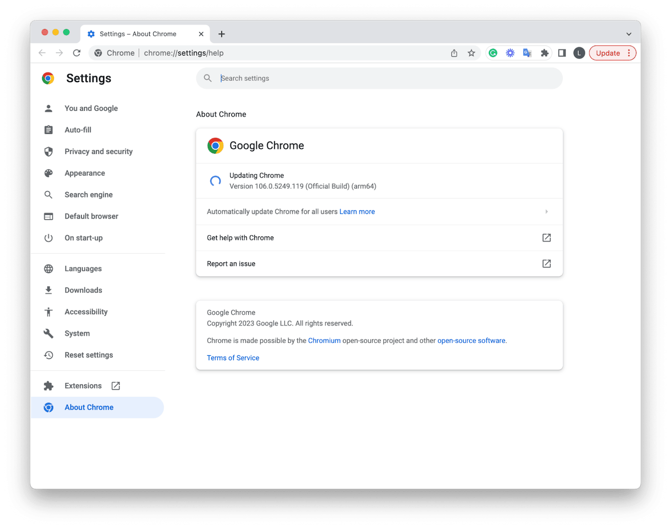Open the Extensions puzzle-piece toolbar icon
This screenshot has width=671, height=529.
click(x=545, y=53)
